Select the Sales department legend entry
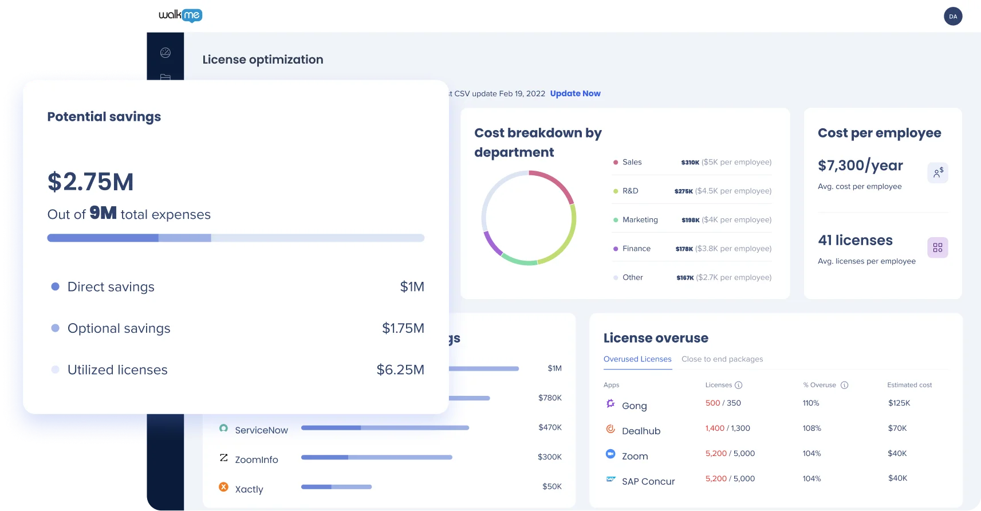Screen dimensions: 981x511 pyautogui.click(x=632, y=162)
